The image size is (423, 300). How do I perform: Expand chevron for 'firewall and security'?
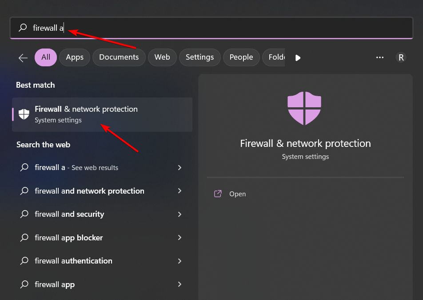pyautogui.click(x=180, y=215)
